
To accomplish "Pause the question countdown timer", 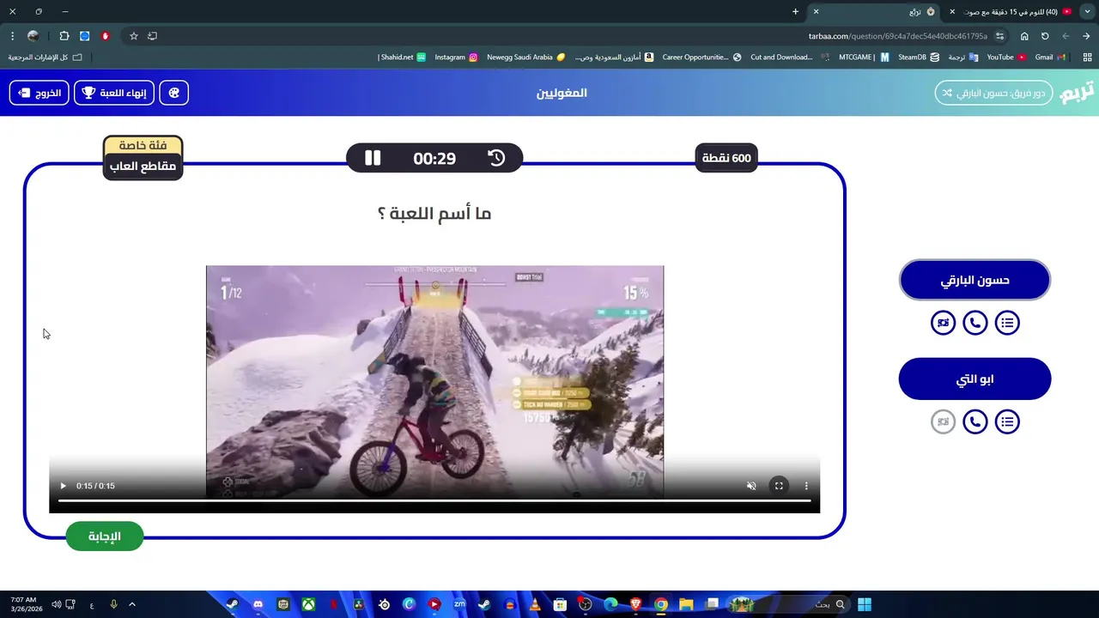I will (373, 158).
